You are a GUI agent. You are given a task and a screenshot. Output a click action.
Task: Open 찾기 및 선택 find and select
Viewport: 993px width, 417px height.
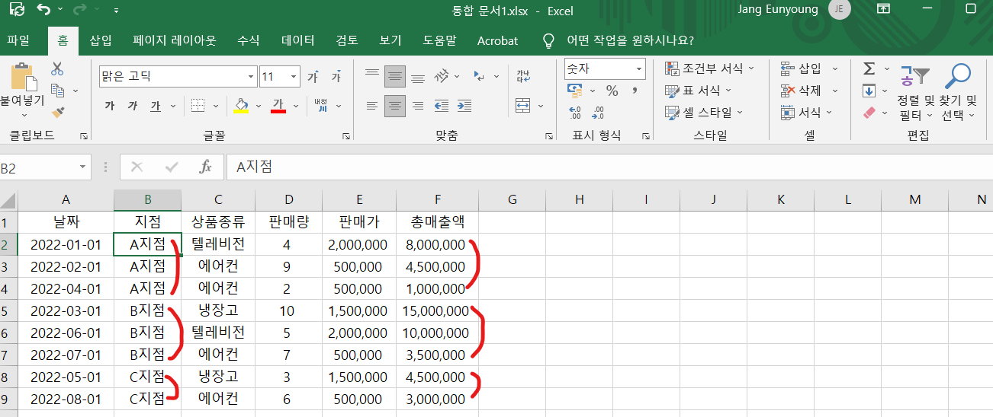[x=959, y=93]
